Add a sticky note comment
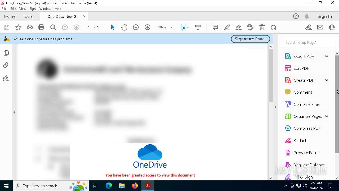339x191 pixels. point(215,27)
